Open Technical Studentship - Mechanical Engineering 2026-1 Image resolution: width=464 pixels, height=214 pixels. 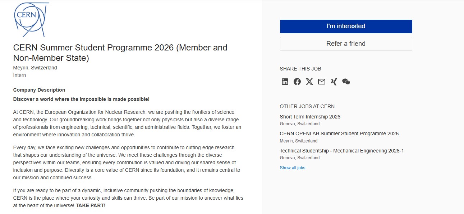(341, 151)
